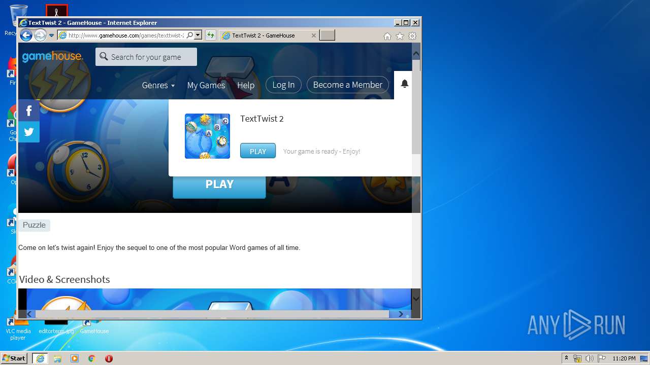Screen dimensions: 650x365
Task: Open Chrome from the taskbar
Action: click(92, 358)
